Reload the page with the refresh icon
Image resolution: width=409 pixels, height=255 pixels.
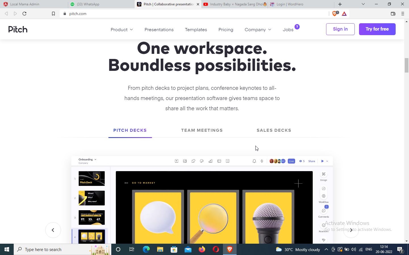tap(24, 14)
